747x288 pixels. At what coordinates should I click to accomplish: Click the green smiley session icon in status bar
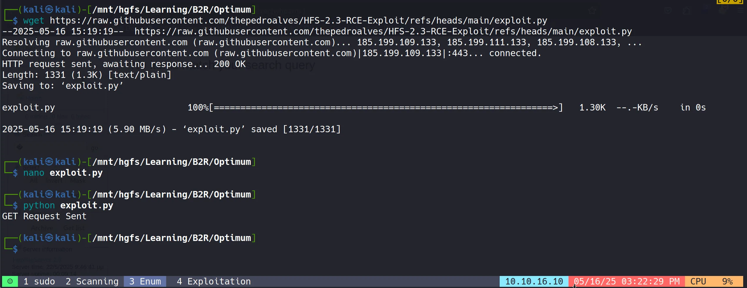[x=10, y=281]
